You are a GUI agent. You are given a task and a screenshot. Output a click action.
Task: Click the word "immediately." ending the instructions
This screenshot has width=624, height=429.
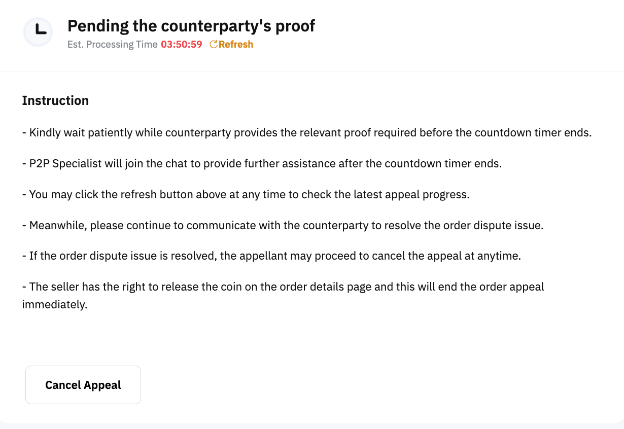click(x=55, y=306)
